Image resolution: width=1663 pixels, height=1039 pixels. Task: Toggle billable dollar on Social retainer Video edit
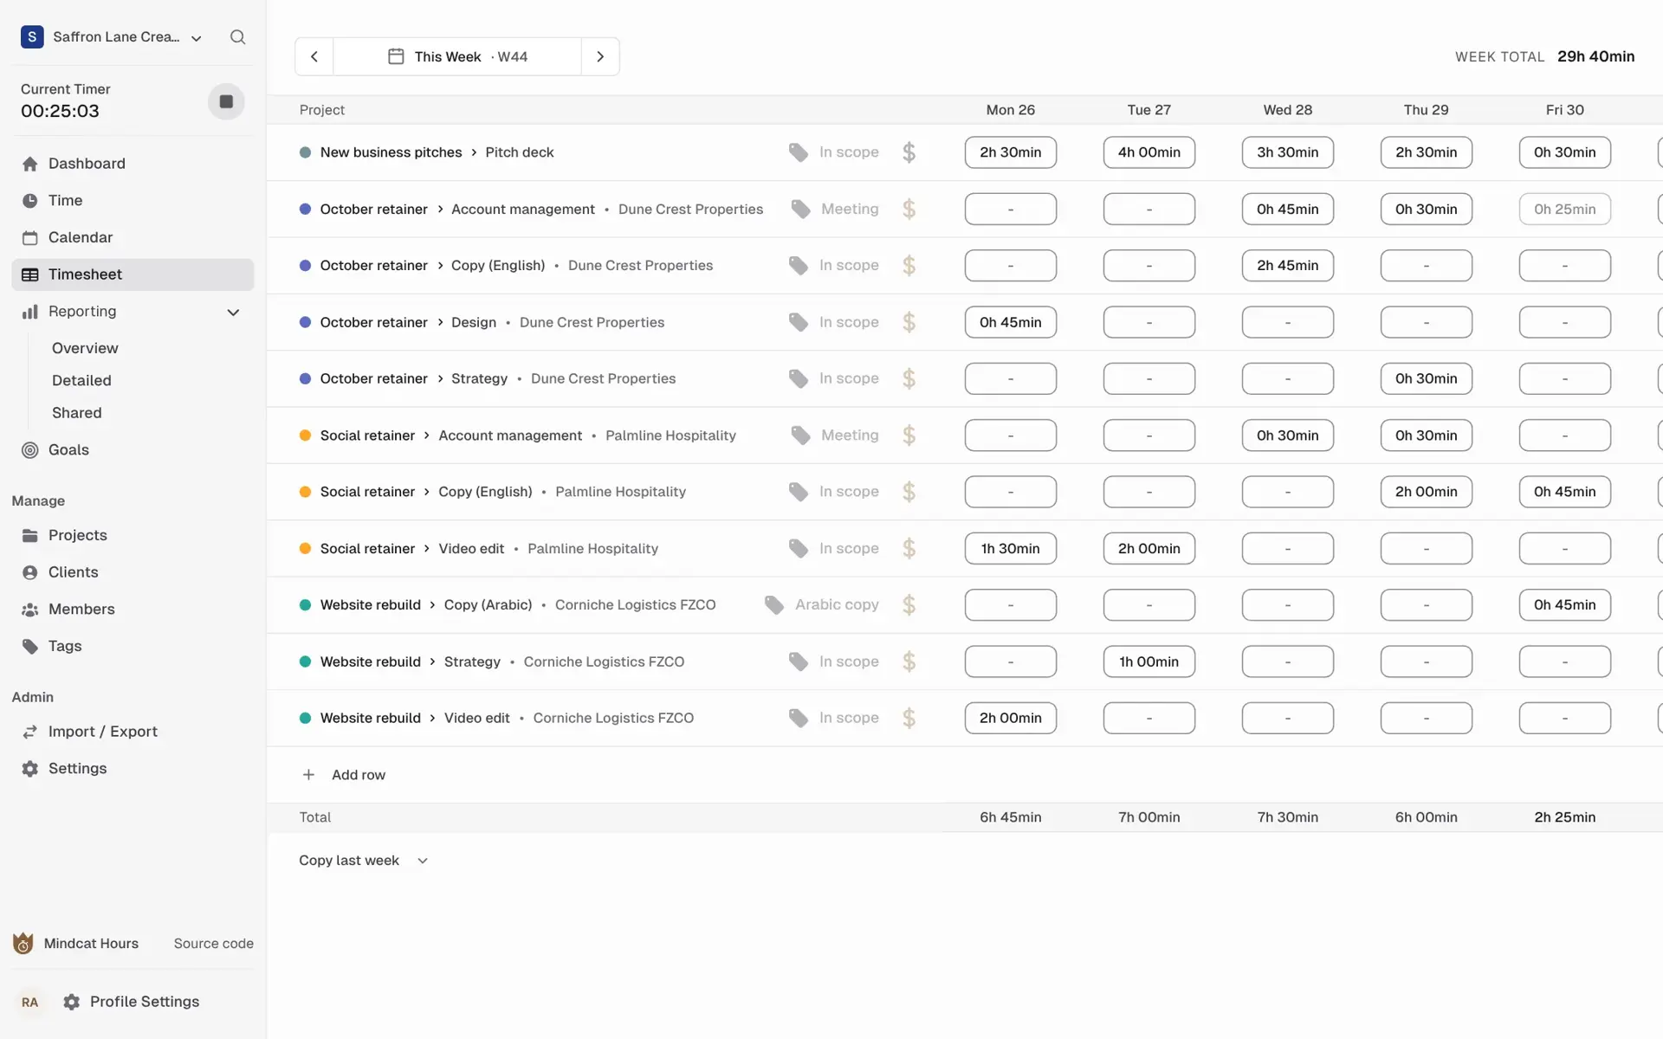(x=909, y=548)
